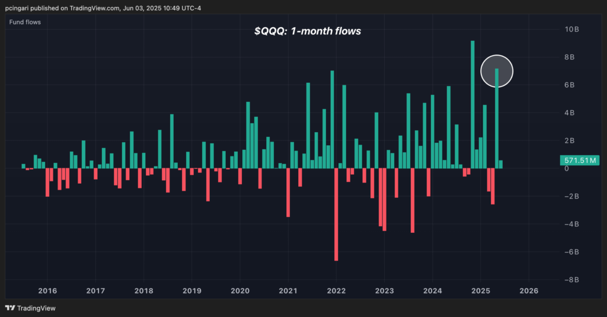Click the 8B price scale label
The image size is (607, 317).
(570, 57)
